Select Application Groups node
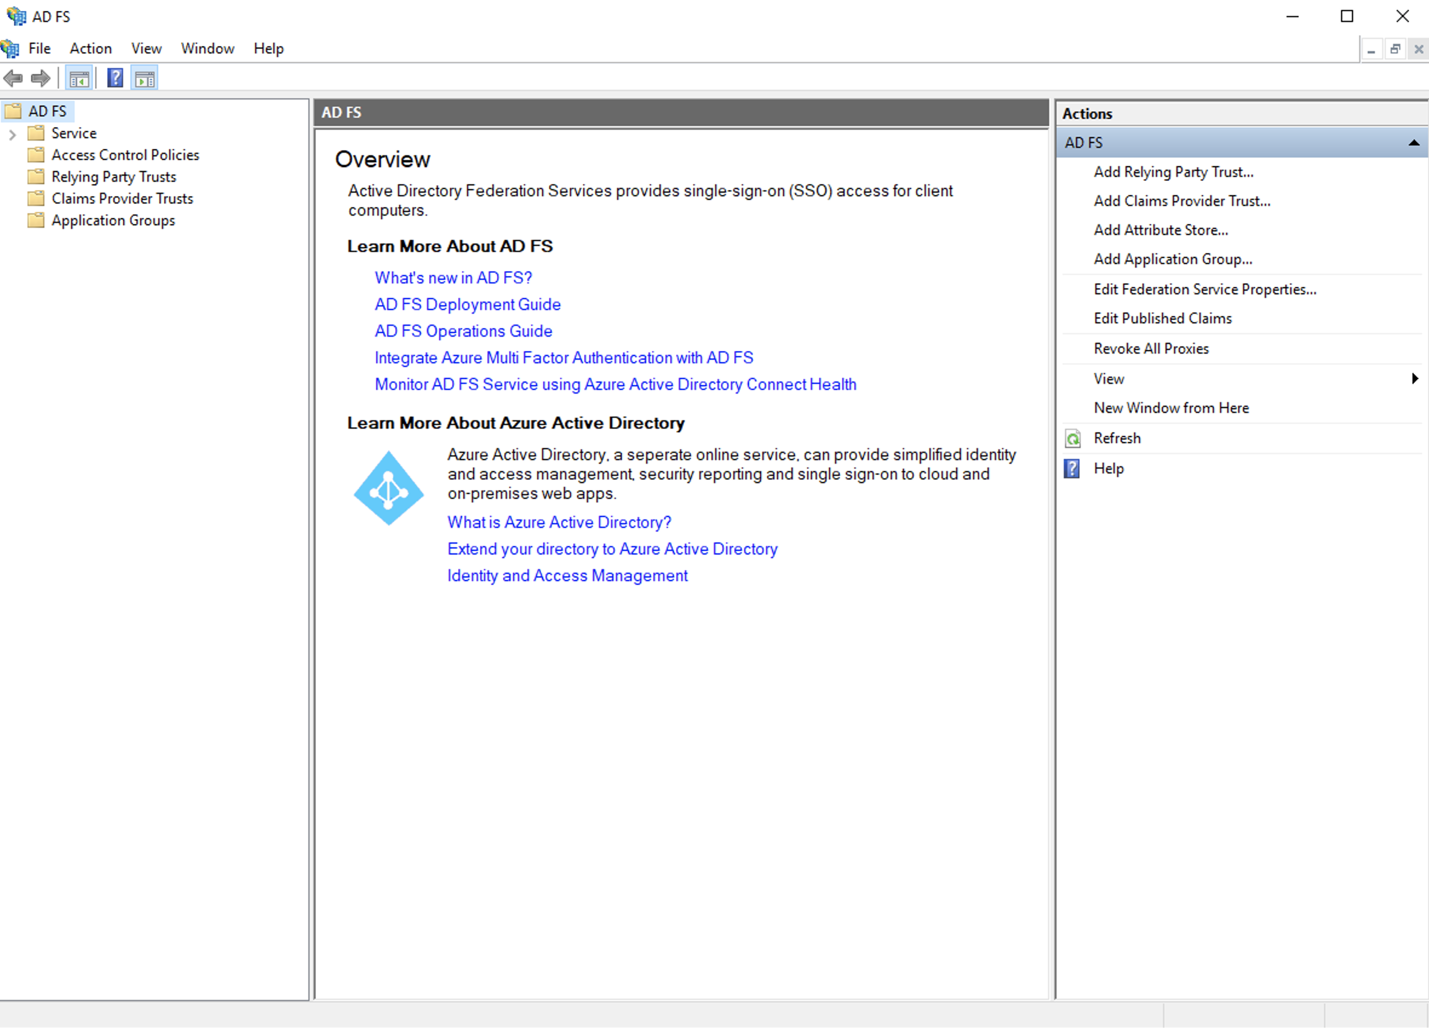 (x=113, y=220)
